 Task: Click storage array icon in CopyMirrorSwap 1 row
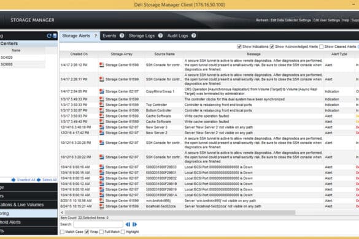102,91
